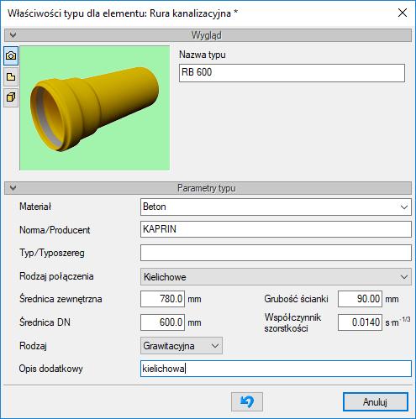This screenshot has height=419, width=416.
Task: Click the Opis dodatkowy field kielichowa
Action: pos(276,369)
